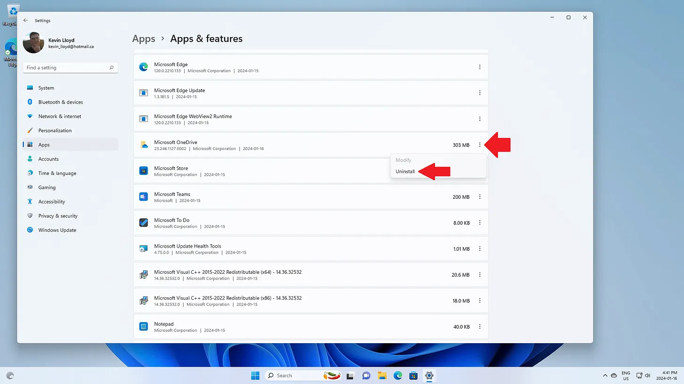Click the Update Health Tools icon
The image size is (684, 384).
[144, 249]
